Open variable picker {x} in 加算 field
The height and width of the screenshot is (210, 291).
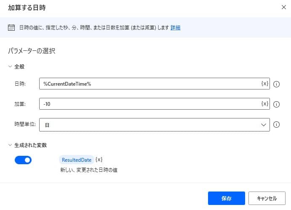pyautogui.click(x=264, y=104)
